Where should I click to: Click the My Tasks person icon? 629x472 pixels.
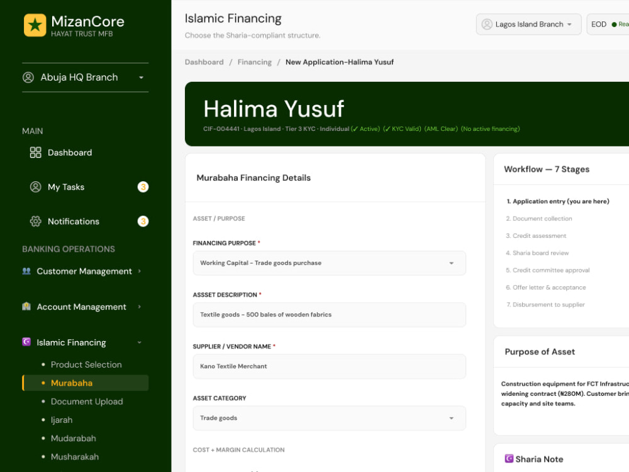35,187
